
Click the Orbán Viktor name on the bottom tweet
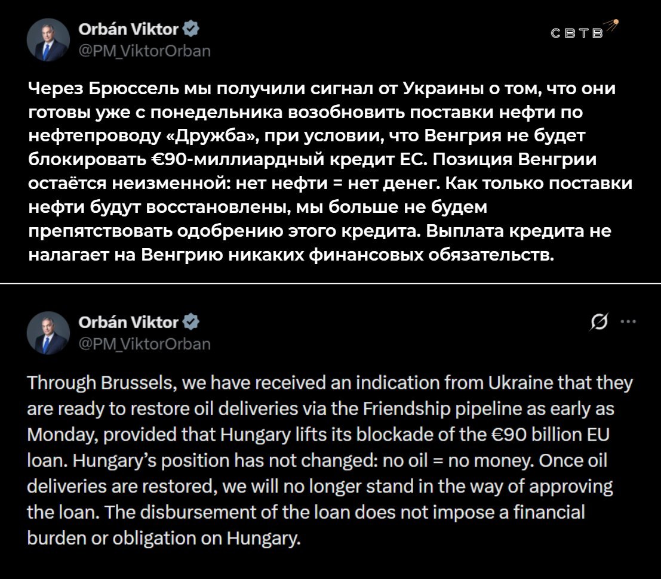tap(128, 323)
